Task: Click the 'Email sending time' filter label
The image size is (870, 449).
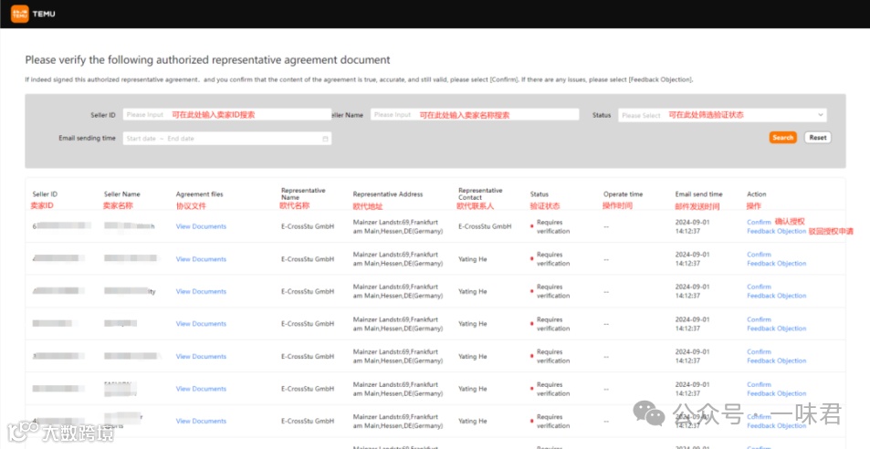Action: tap(87, 138)
